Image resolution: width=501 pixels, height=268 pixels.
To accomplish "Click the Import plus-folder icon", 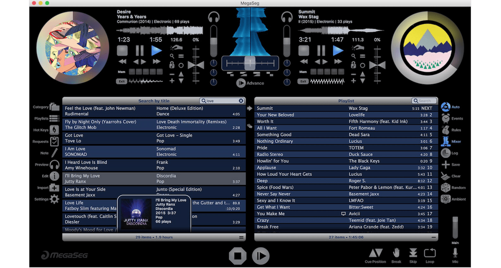I will [54, 187].
